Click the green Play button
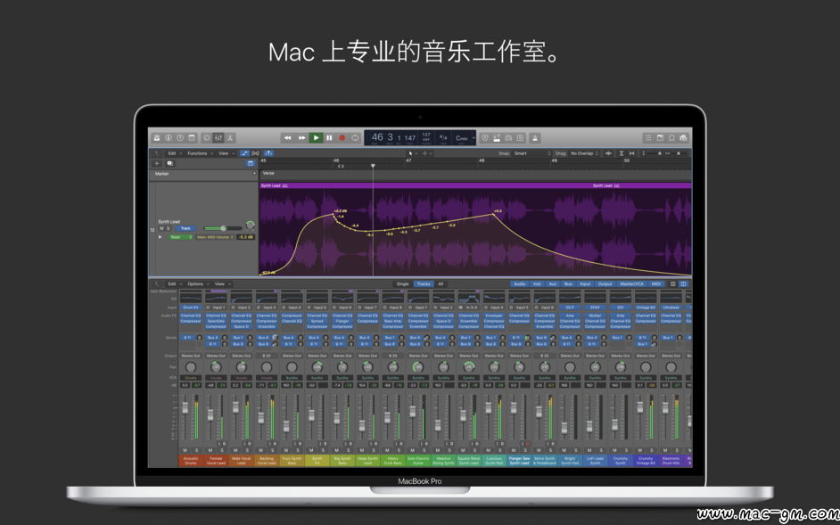The image size is (840, 525). click(x=316, y=137)
